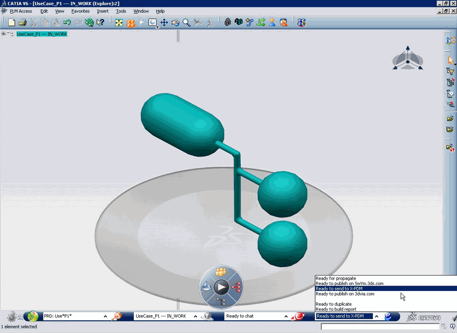
Task: Open the Tools menu
Action: tap(121, 11)
